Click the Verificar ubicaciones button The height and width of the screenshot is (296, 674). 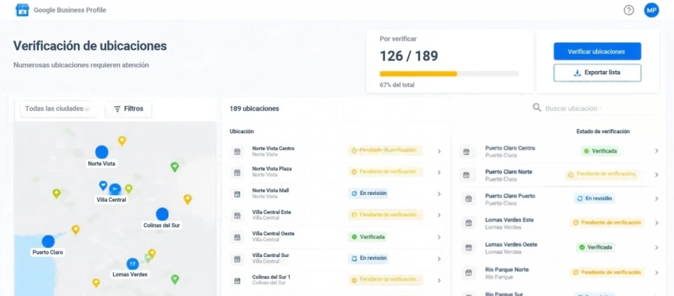pyautogui.click(x=597, y=51)
